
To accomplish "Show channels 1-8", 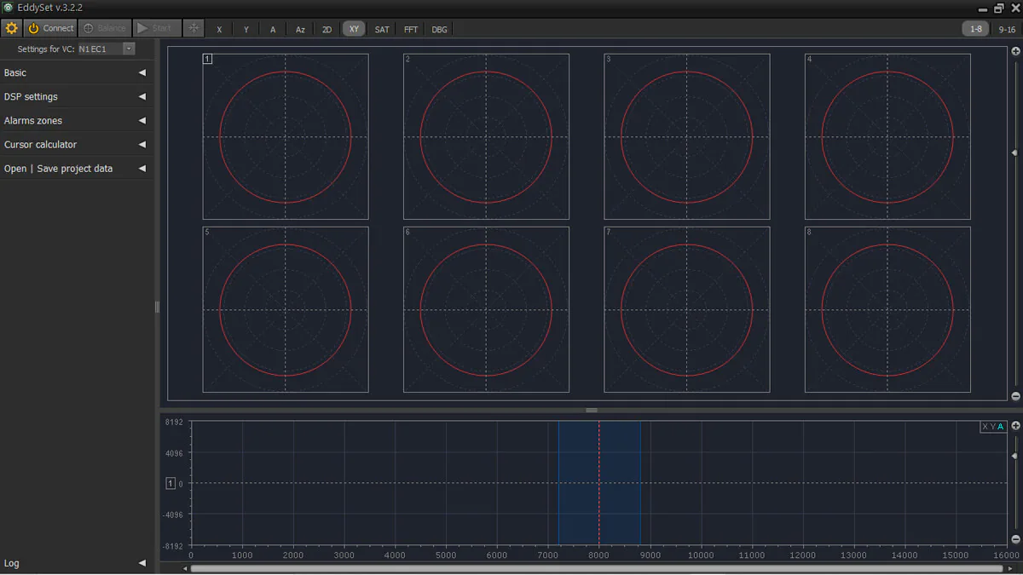I will point(976,29).
